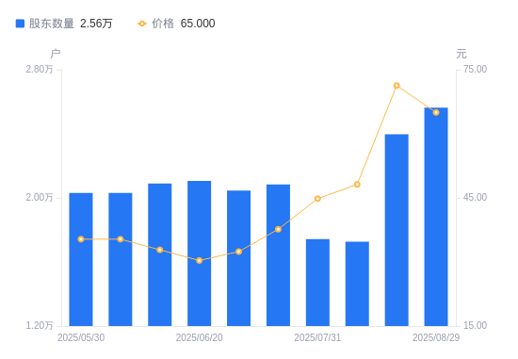Click the price point above 2025/07/31 bar
Viewport: 518px width, 359px height.
point(317,199)
